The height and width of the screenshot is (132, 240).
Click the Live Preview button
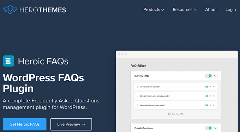point(71,124)
